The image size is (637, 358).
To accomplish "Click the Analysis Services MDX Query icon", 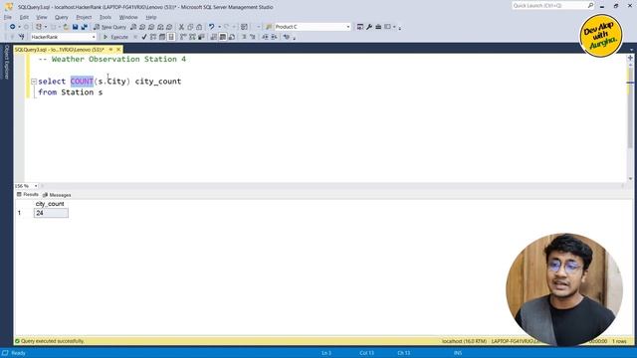I will point(142,27).
